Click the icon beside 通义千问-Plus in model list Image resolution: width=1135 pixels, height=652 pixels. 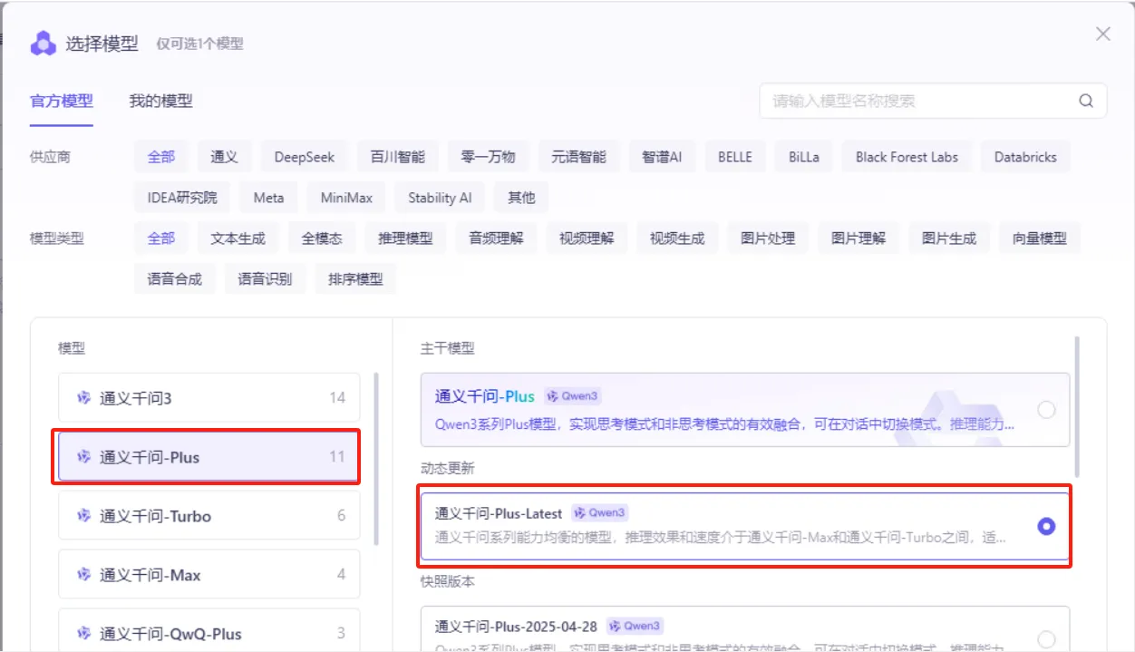[84, 457]
